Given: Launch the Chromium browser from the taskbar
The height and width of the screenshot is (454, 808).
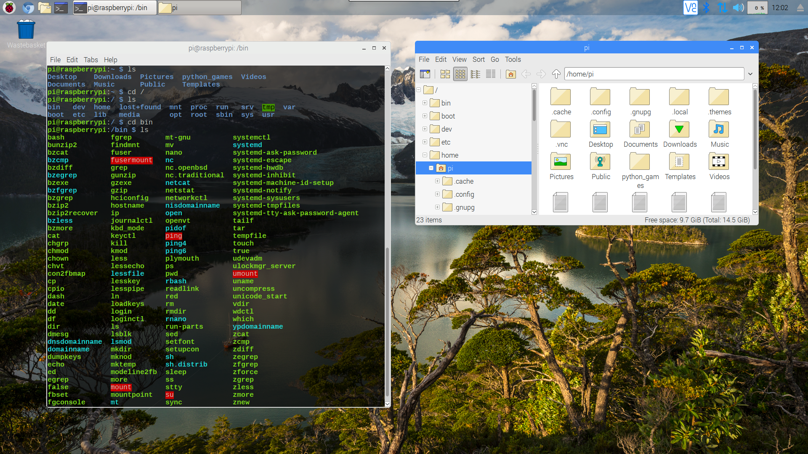Looking at the screenshot, I should [28, 8].
